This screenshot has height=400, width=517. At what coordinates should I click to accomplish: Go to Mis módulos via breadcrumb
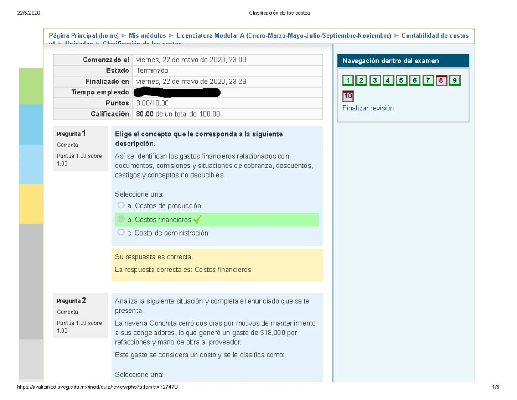(x=149, y=35)
